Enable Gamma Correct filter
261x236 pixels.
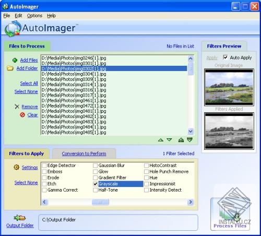(44, 190)
